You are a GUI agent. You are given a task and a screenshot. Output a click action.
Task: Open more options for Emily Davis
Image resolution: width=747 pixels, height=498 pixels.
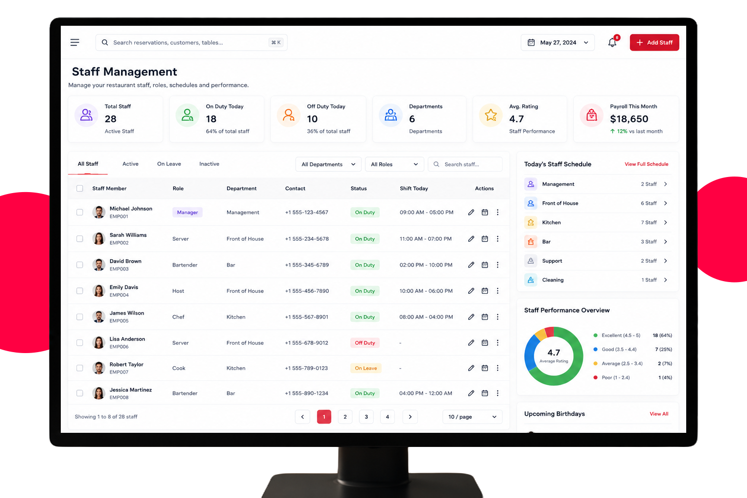pos(498,291)
